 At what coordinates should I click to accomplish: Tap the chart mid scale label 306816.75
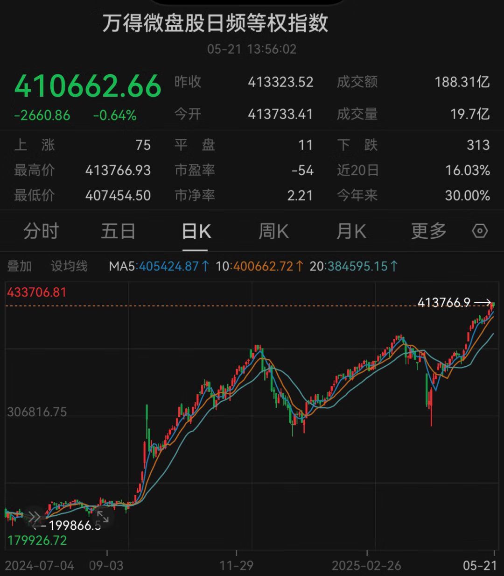coord(37,412)
